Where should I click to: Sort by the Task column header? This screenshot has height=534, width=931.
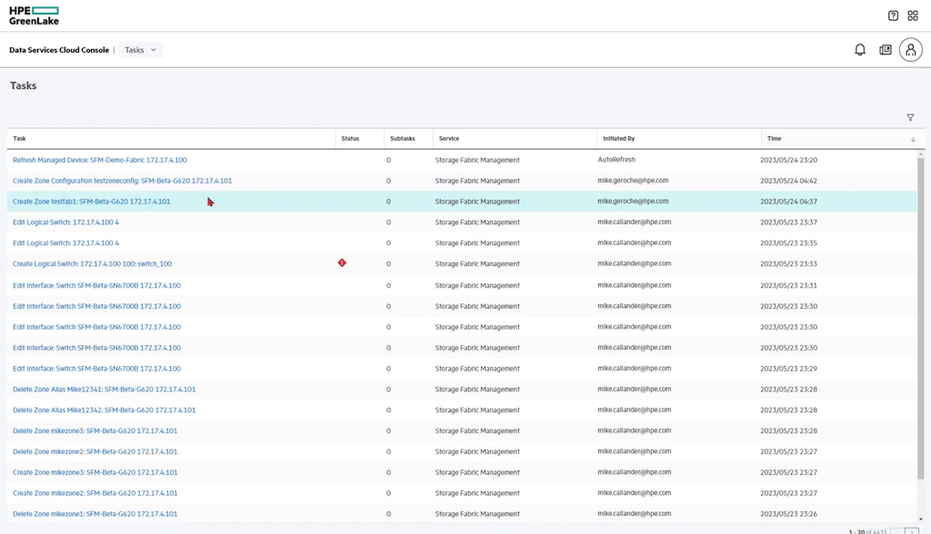(x=20, y=138)
